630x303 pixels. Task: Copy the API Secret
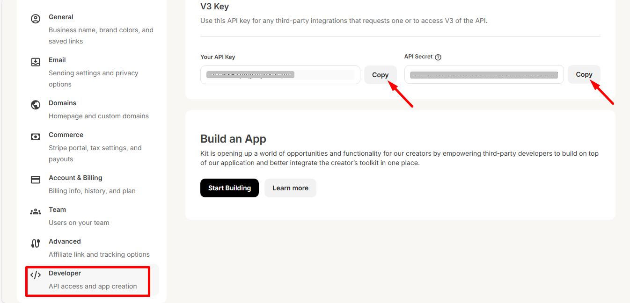[x=584, y=74]
